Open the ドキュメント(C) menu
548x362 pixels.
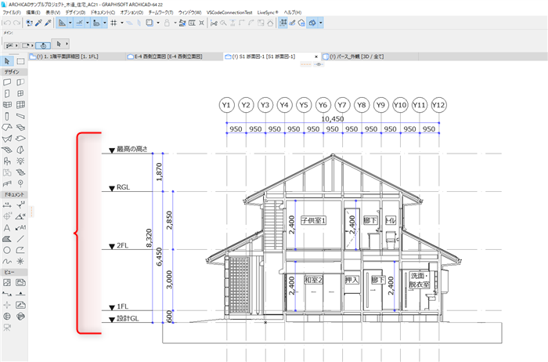[x=103, y=13]
